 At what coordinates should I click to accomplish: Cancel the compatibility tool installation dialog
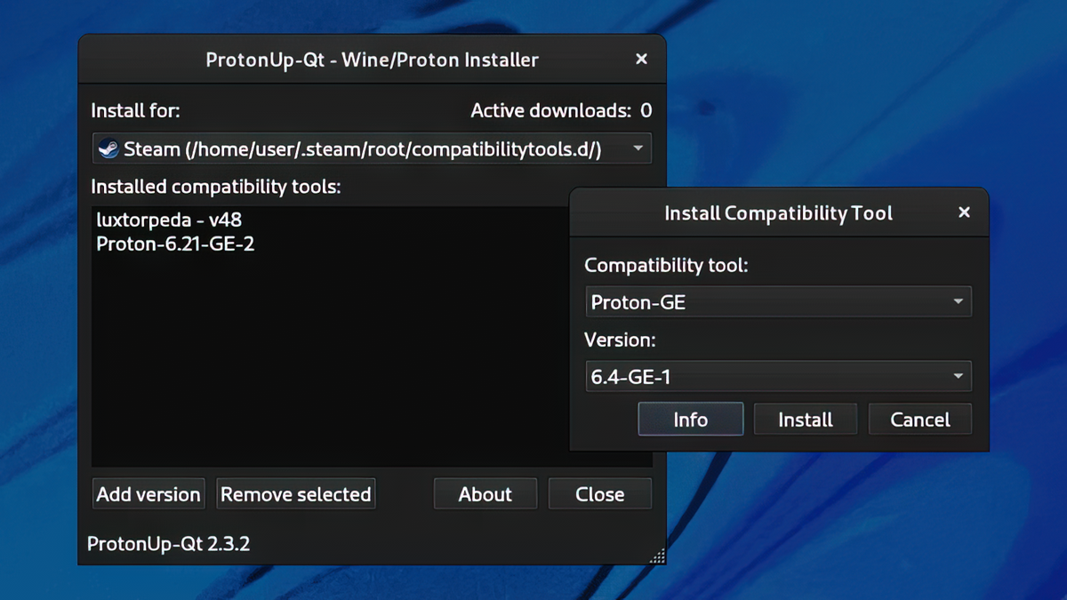[919, 420]
